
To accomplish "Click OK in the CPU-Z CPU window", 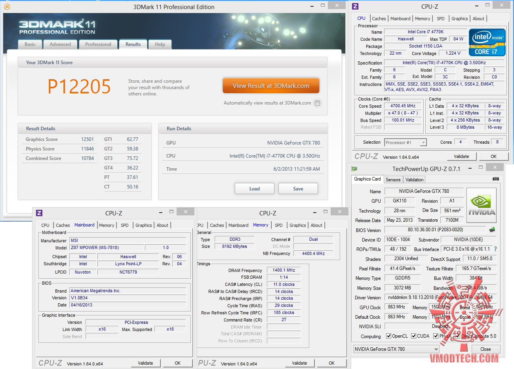I will click(x=494, y=156).
